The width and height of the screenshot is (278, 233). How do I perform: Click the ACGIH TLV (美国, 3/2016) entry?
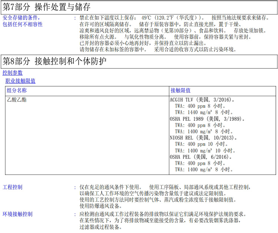202,100
